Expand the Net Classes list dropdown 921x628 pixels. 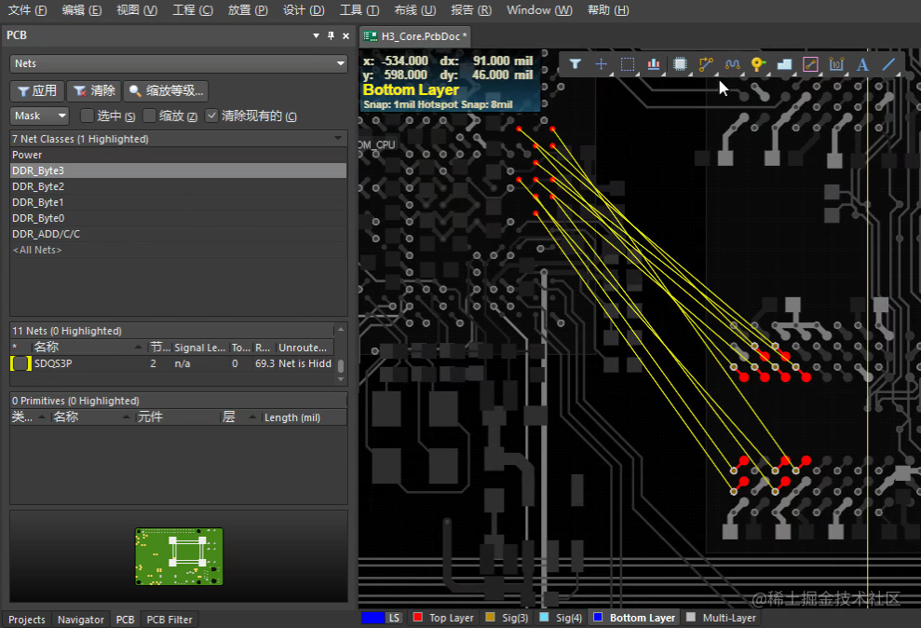tap(340, 138)
